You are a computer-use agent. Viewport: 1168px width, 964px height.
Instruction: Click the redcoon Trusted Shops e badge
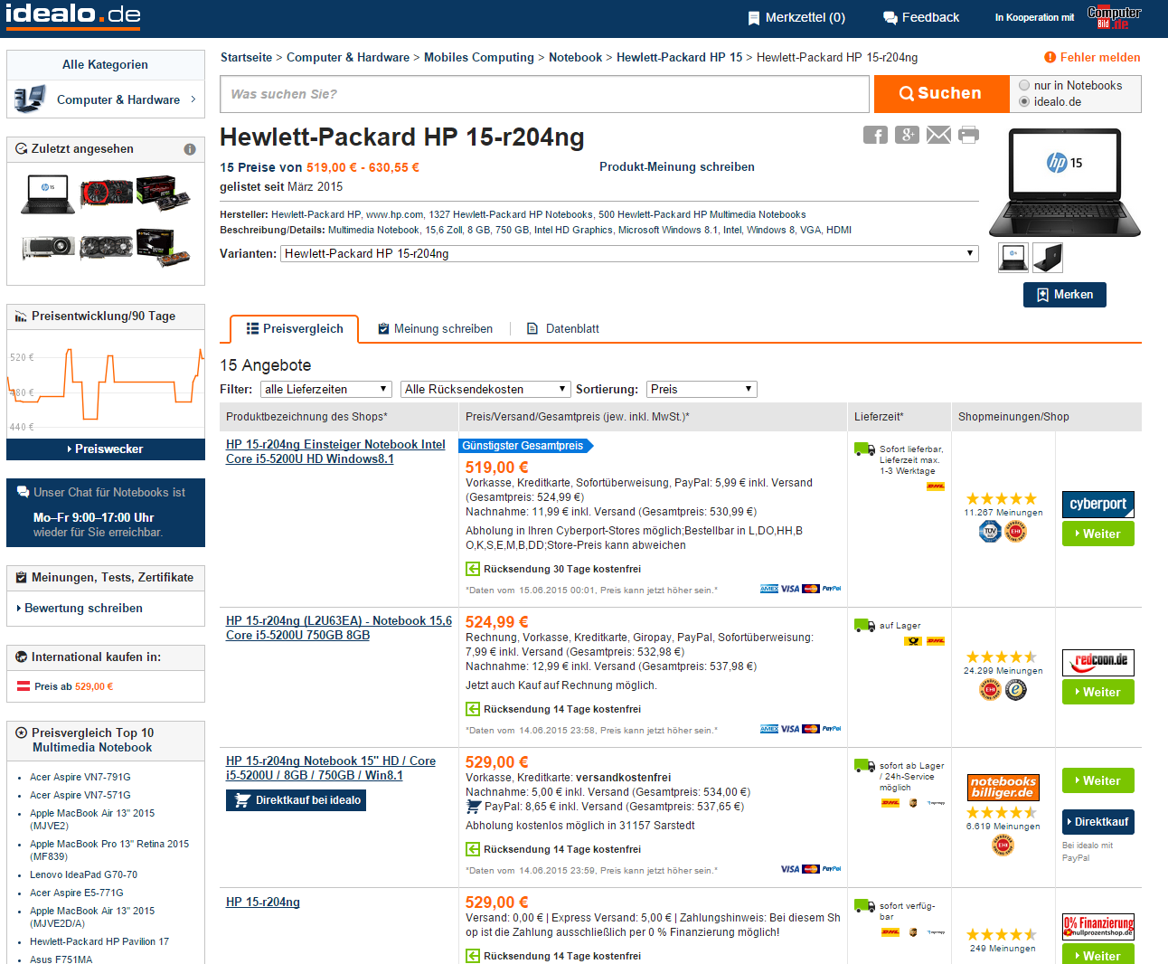point(1016,690)
